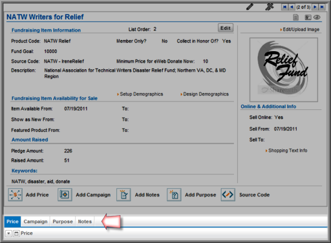Viewport: 331px width, 243px height.
Task: Click the Source Code label
Action: [254, 195]
